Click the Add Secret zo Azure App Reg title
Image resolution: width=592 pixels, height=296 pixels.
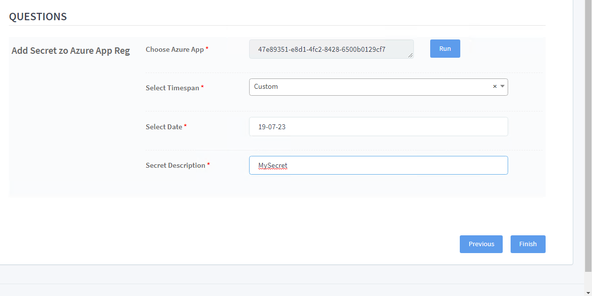point(71,51)
